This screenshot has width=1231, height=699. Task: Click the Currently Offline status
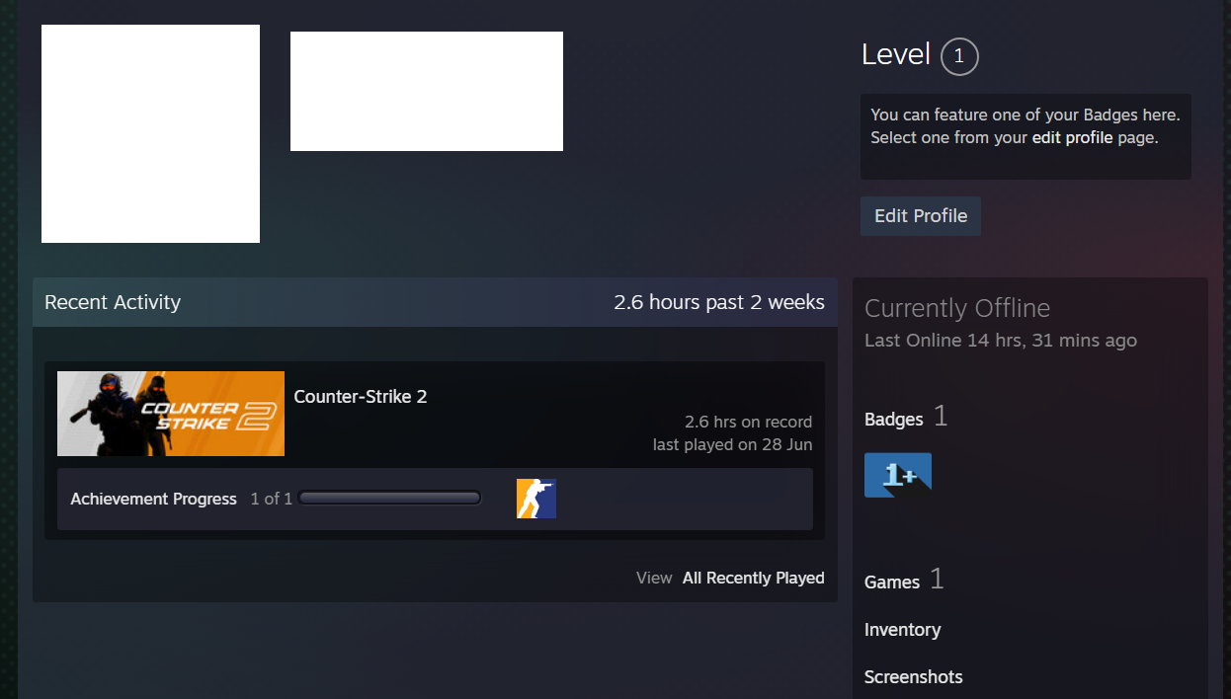[956, 308]
